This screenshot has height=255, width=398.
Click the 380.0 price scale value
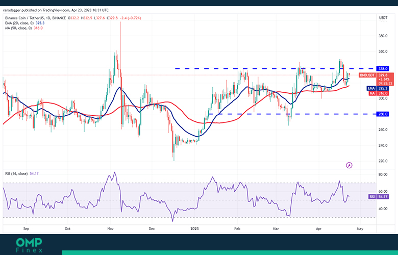click(x=383, y=36)
